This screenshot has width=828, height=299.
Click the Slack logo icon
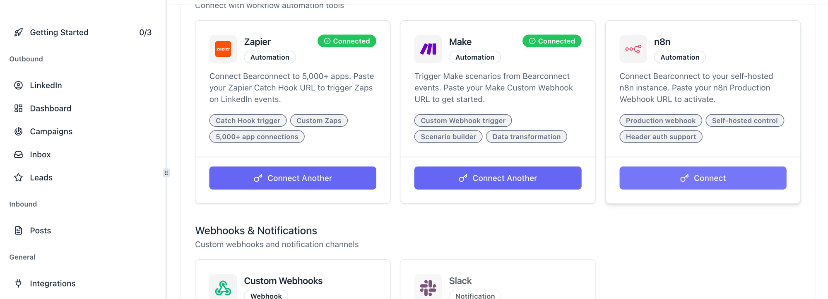click(428, 287)
